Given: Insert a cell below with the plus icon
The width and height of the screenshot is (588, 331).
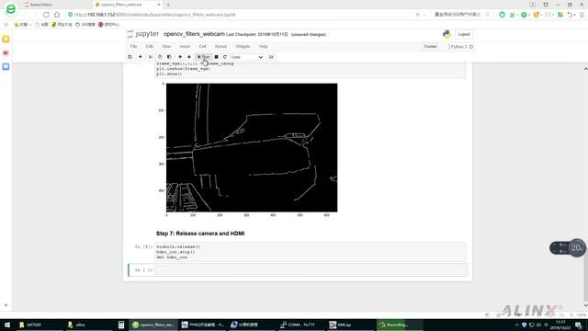Looking at the screenshot, I should click(141, 57).
